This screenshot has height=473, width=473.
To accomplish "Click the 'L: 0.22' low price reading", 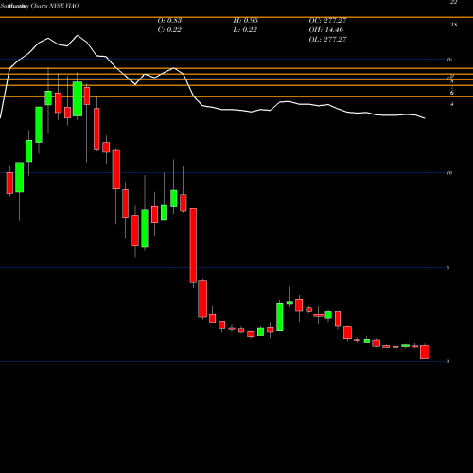I will [245, 30].
